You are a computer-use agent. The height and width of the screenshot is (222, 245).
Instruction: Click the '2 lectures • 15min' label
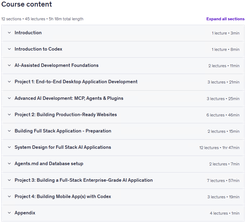tap(223, 131)
